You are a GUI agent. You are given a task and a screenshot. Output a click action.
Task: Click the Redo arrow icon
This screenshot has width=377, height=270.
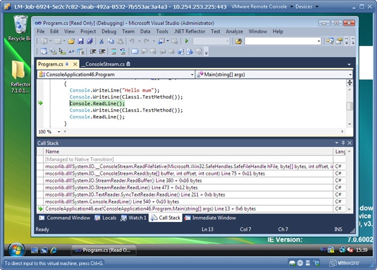pos(147,41)
